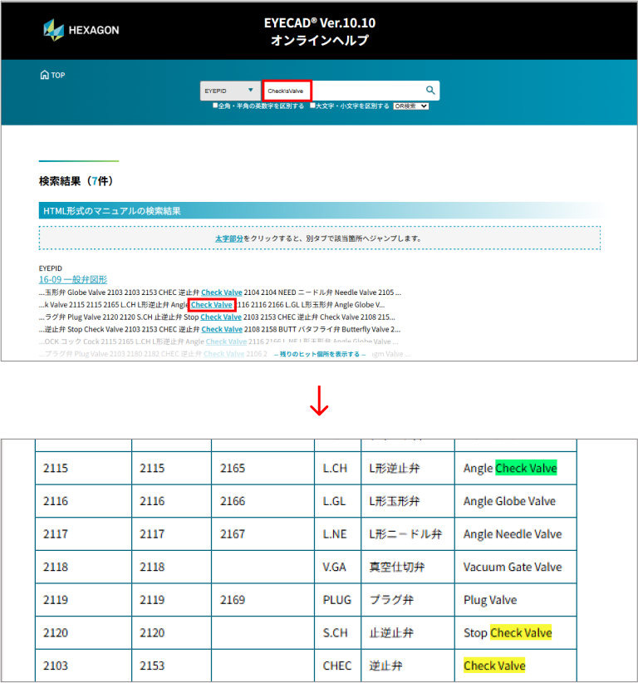
Task: Click the 太字部分 link in the notice
Action: click(x=229, y=238)
